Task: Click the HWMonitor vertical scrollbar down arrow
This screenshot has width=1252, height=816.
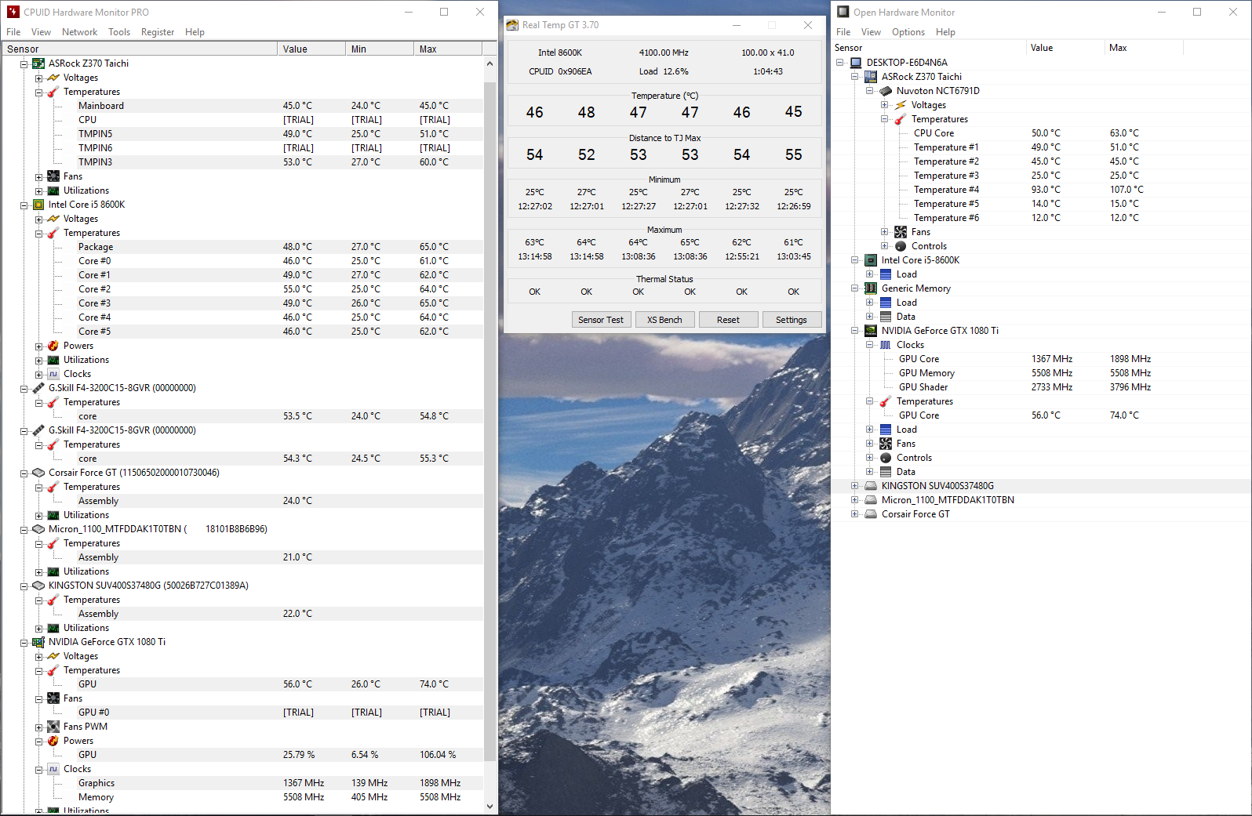Action: pyautogui.click(x=490, y=806)
